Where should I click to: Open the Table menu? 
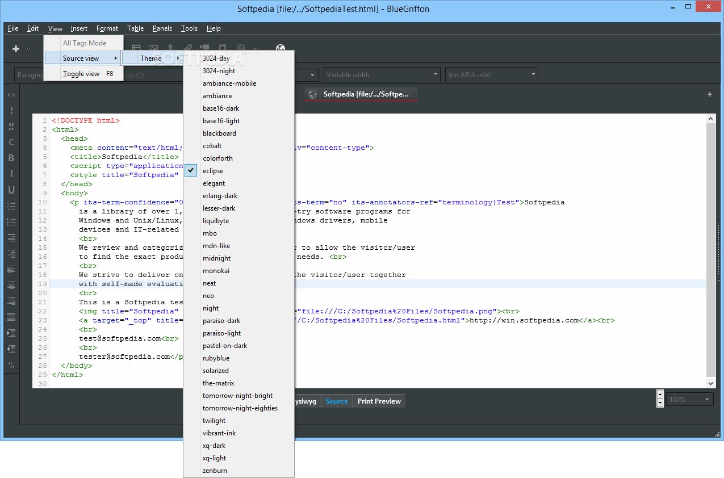[x=135, y=28]
